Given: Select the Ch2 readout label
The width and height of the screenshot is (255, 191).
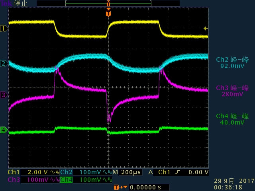Looking at the screenshot, I should pos(67,172).
